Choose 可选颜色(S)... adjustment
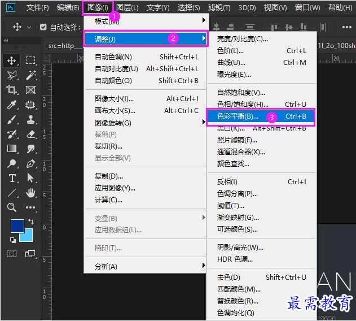Screen dimensions: 356x321 [x=262, y=229]
